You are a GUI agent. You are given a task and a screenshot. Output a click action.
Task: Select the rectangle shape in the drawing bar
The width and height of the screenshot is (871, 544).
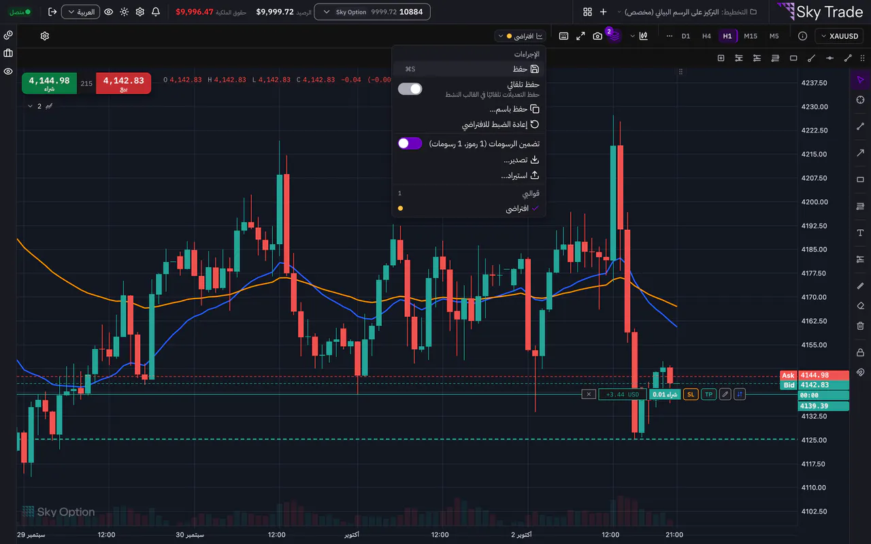click(x=793, y=58)
